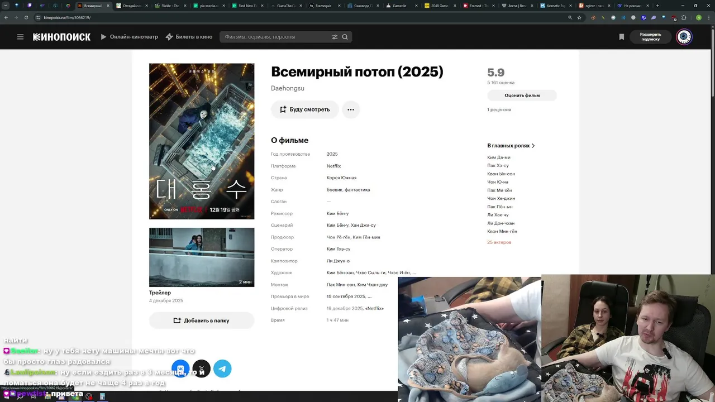
Task: Switch to the Framed browser tab
Action: tap(479, 6)
